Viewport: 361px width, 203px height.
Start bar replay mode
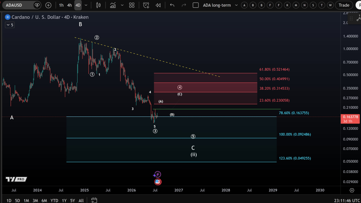point(158,5)
